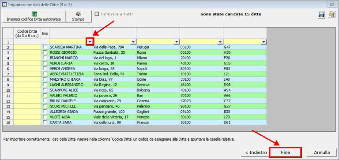
Task: Click the save floppy disk icon
Action: pos(321,15)
